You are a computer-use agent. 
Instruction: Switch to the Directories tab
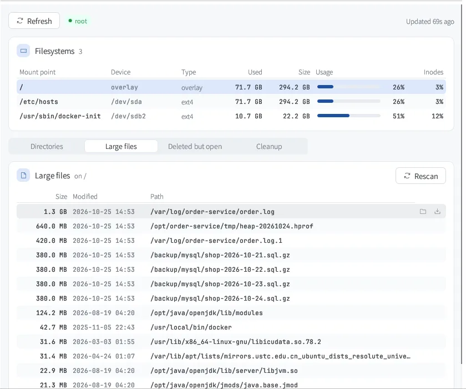click(47, 147)
